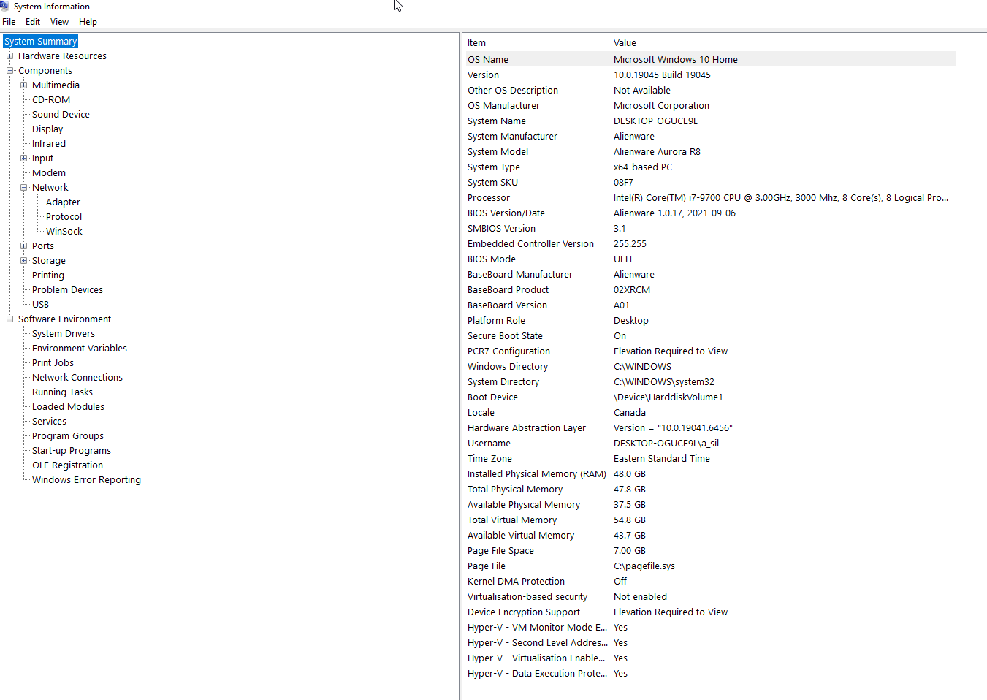Click the PCR7 Configuration row
The height and width of the screenshot is (700, 987).
pyautogui.click(x=709, y=351)
